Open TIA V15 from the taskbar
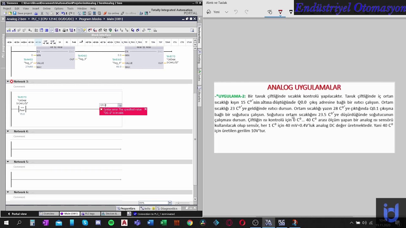 (x=268, y=223)
